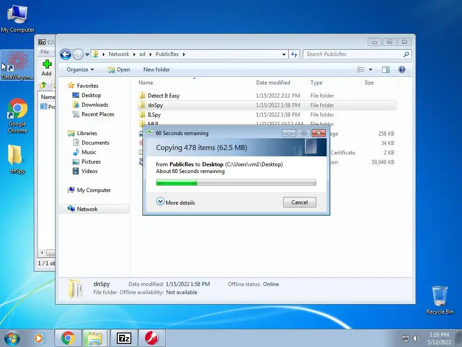Open Organize menu
462x347 pixels.
click(x=80, y=70)
